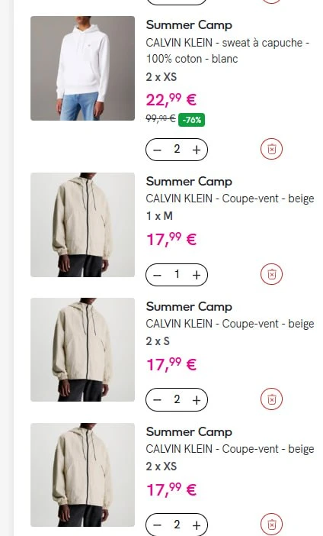The height and width of the screenshot is (536, 323).
Task: Increase quantity of Coupe-vent size XS
Action: click(197, 525)
